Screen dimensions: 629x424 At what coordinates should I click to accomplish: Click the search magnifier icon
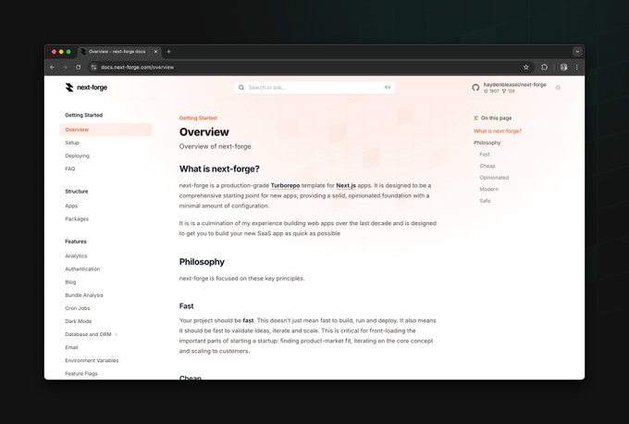pos(241,88)
